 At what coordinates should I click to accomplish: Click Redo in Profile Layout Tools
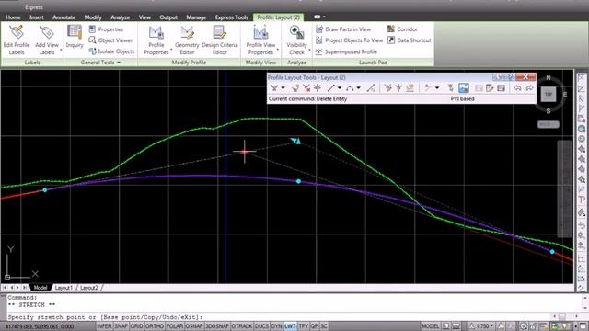[x=529, y=88]
